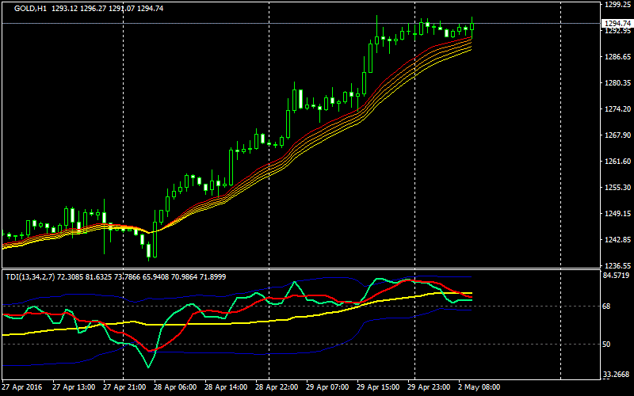Select the highlighted current price 1294.74 label
634x396 pixels.
tap(617, 24)
